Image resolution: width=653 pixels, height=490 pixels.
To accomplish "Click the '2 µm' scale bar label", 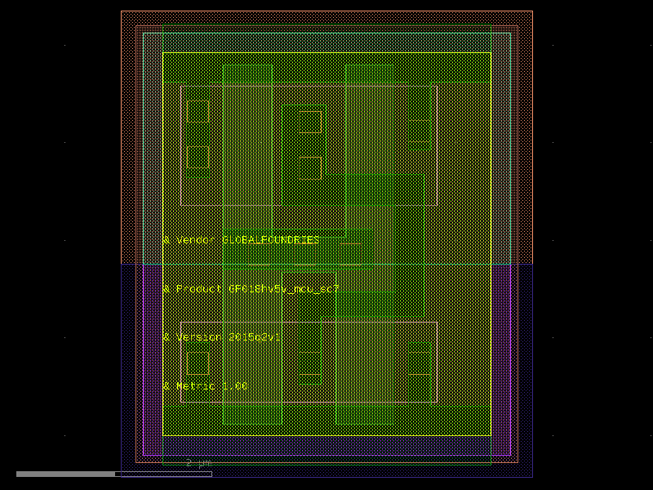I will tap(198, 463).
